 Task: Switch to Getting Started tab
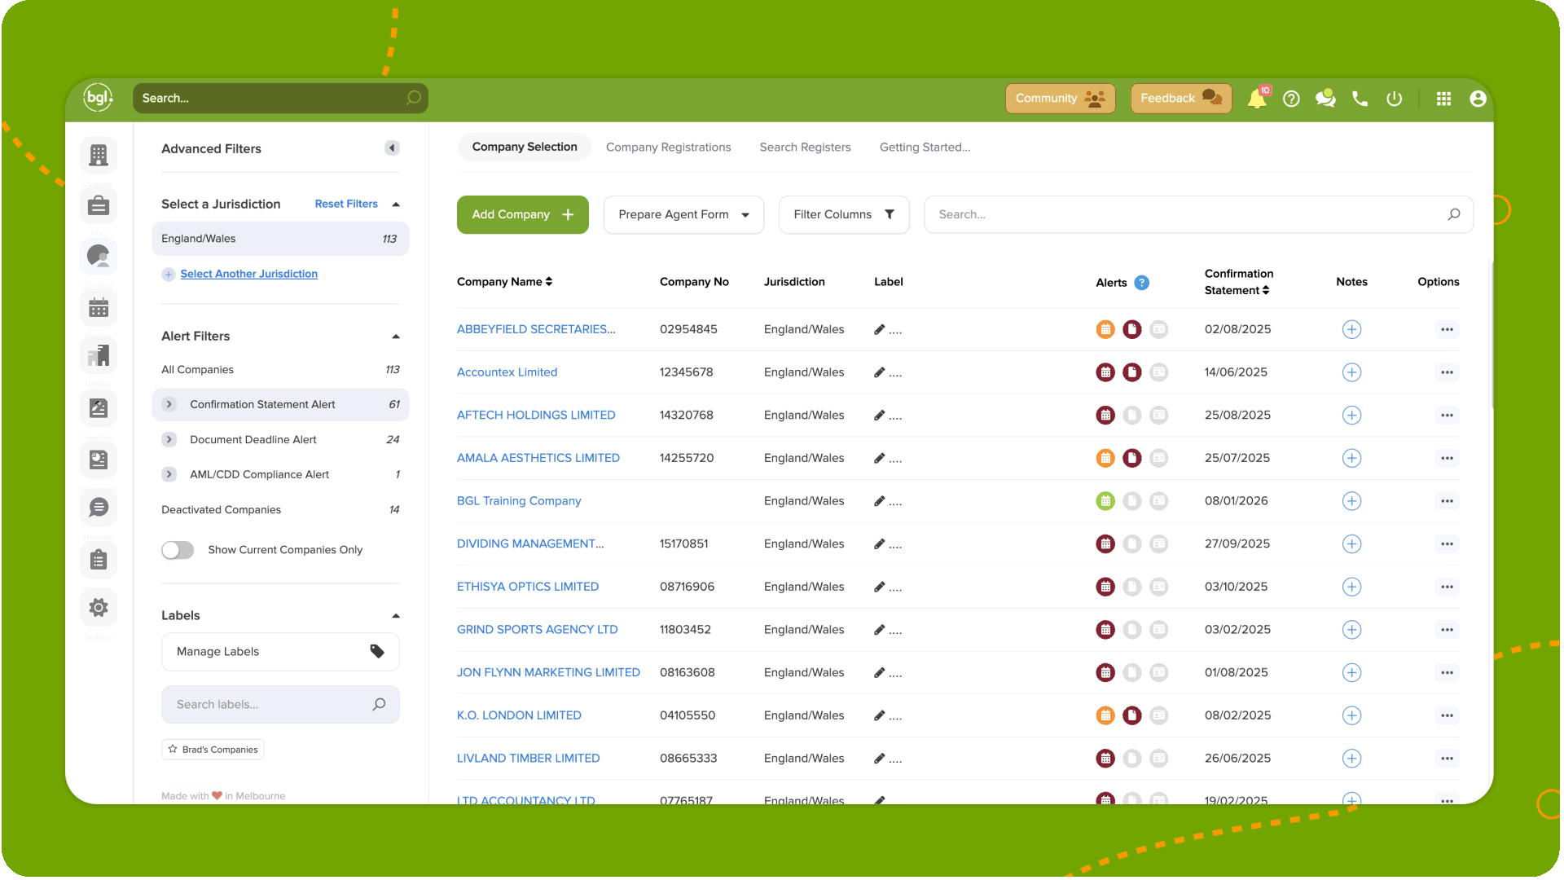[x=925, y=147]
